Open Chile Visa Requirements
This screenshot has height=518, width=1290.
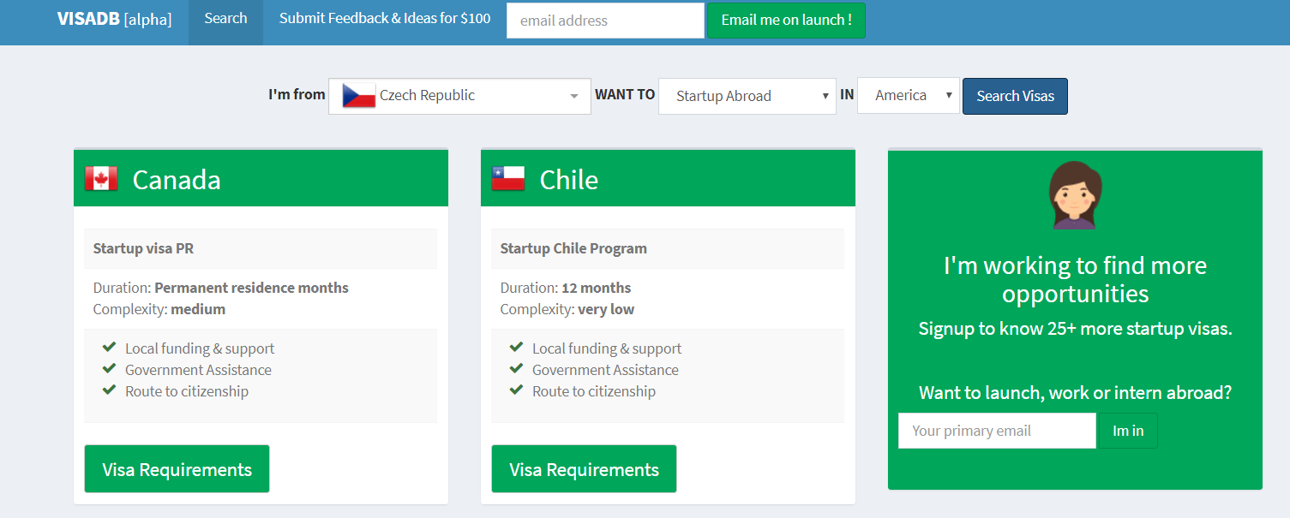click(584, 468)
